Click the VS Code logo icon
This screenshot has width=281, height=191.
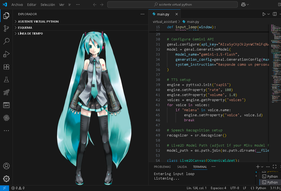5,5
